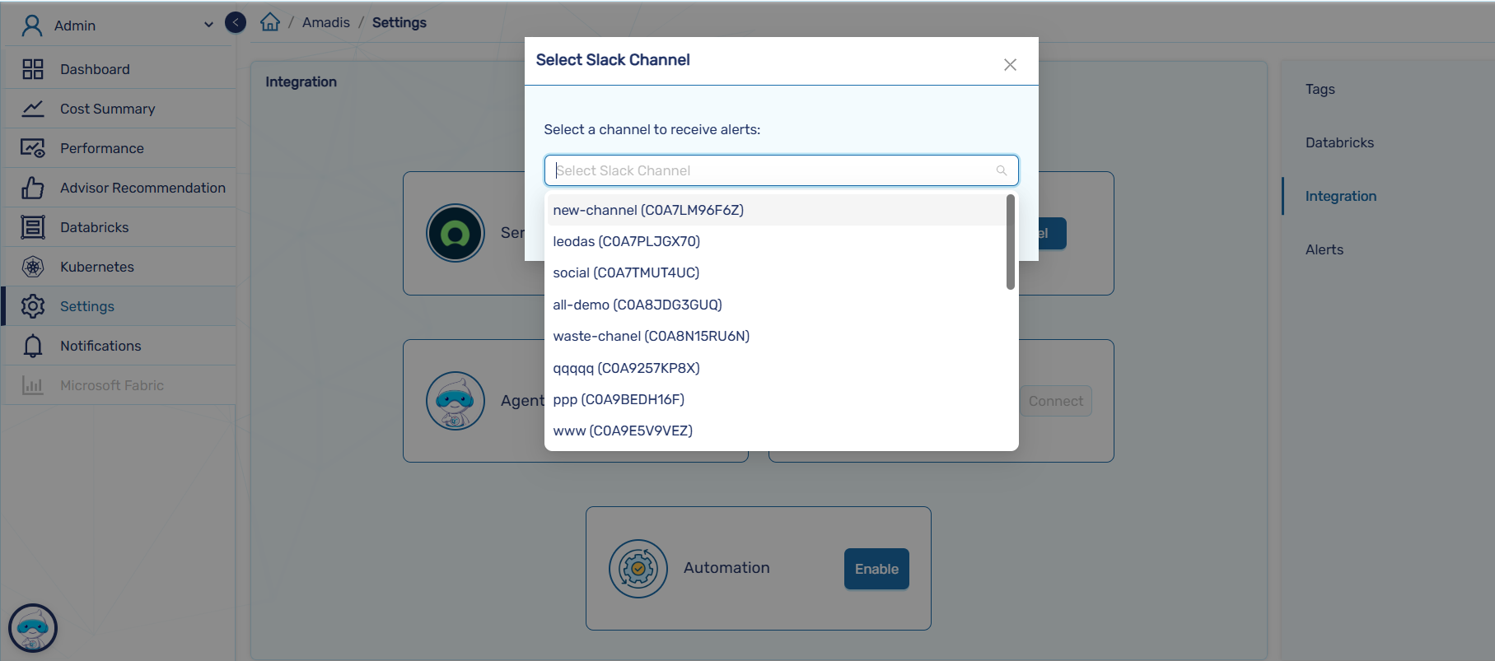Open the chatbot assistant avatar icon
The width and height of the screenshot is (1495, 661).
(x=33, y=628)
